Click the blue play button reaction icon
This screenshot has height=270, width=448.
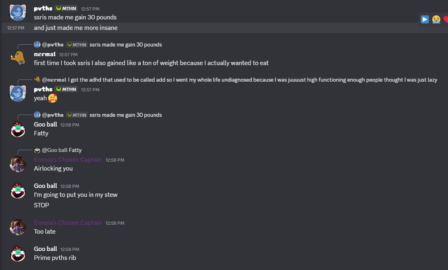[x=425, y=19]
